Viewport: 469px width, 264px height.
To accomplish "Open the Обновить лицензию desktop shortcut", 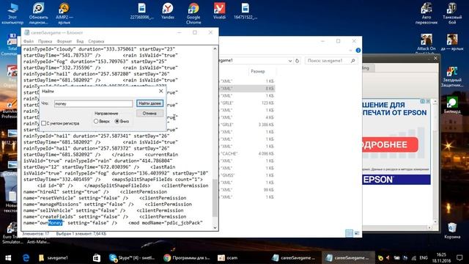I will [x=38, y=13].
